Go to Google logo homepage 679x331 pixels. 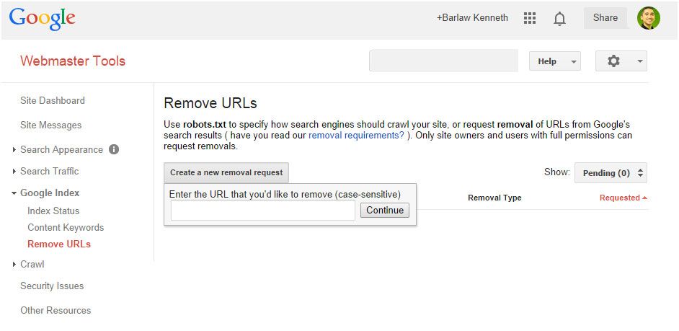pyautogui.click(x=42, y=19)
